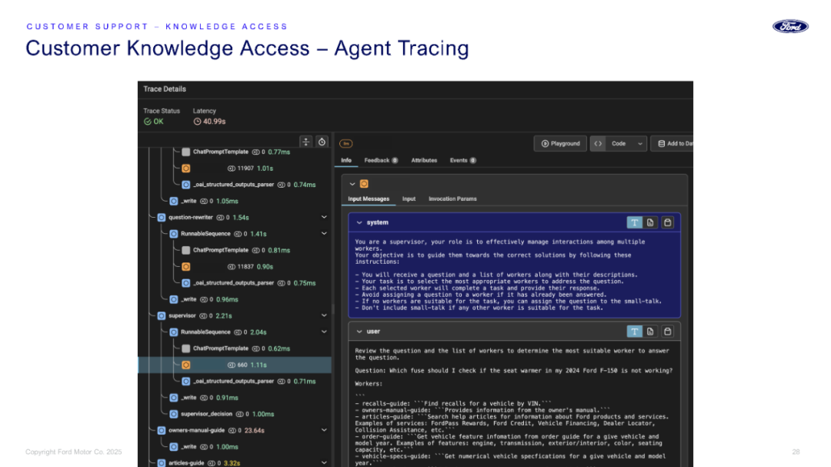Open the Events tab

point(462,161)
